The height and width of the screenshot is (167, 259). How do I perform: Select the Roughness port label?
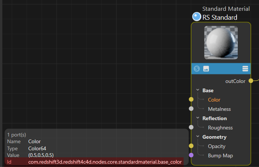(220, 128)
